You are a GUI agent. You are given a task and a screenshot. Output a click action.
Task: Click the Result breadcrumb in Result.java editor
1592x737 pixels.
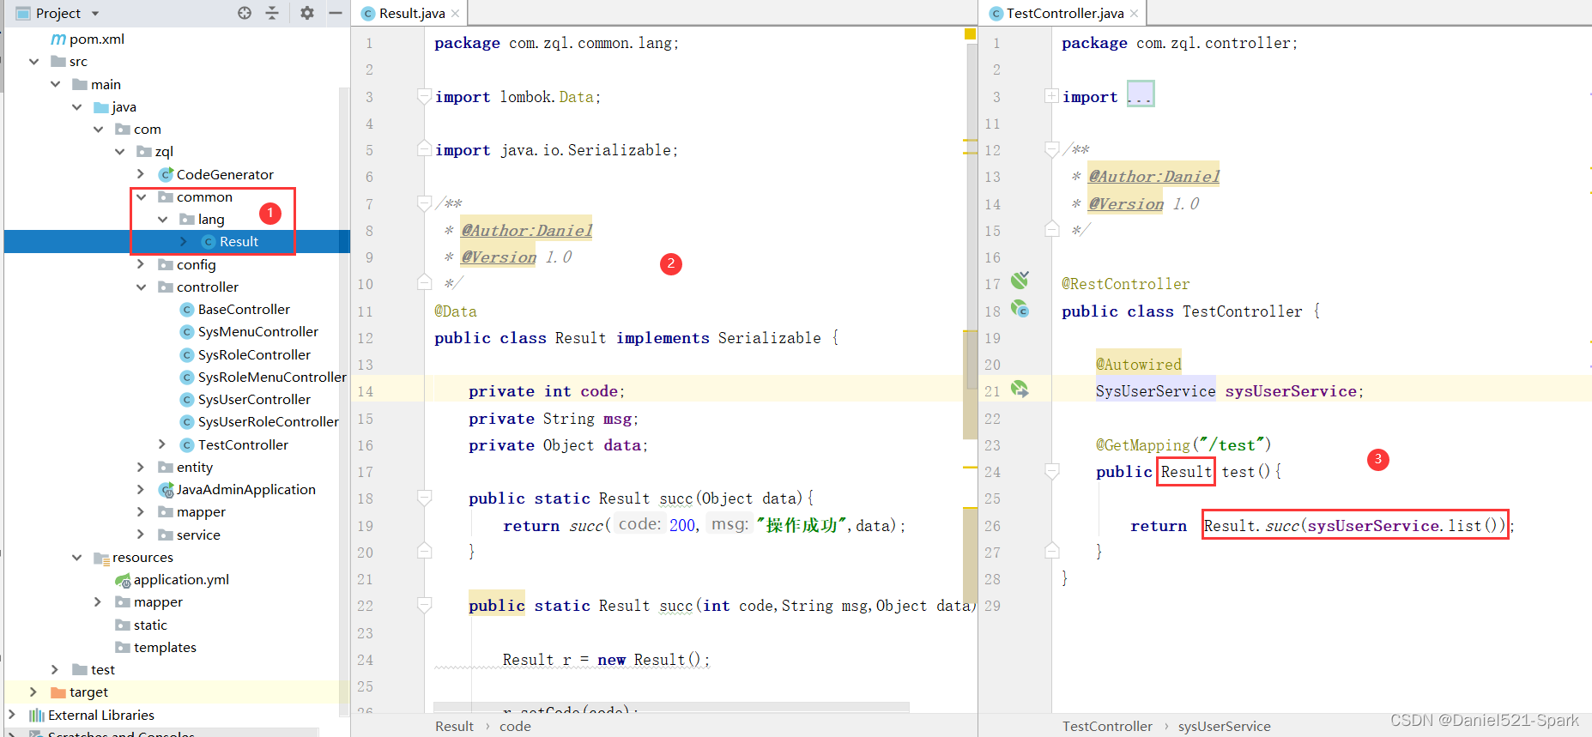(454, 726)
